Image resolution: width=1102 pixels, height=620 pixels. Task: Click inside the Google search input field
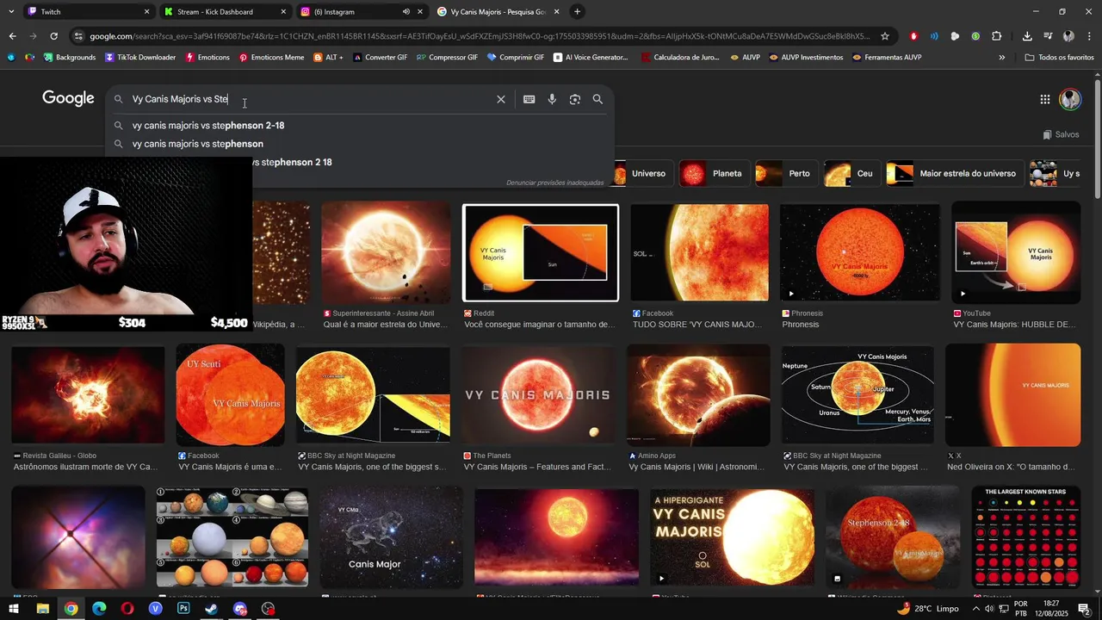point(310,99)
